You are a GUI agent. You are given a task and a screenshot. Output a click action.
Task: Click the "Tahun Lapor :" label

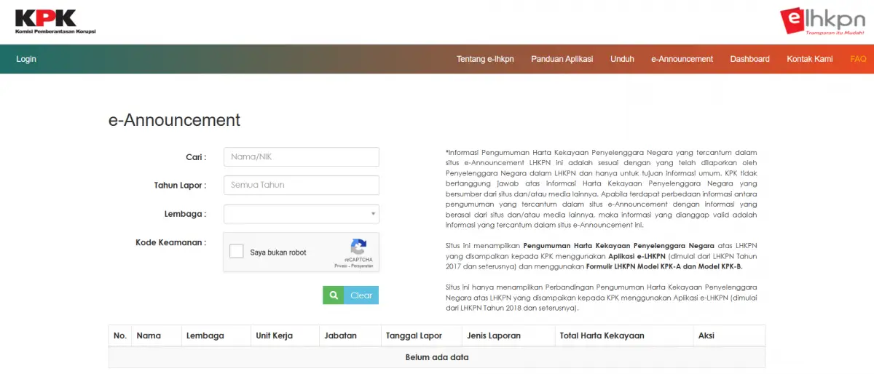pos(180,186)
